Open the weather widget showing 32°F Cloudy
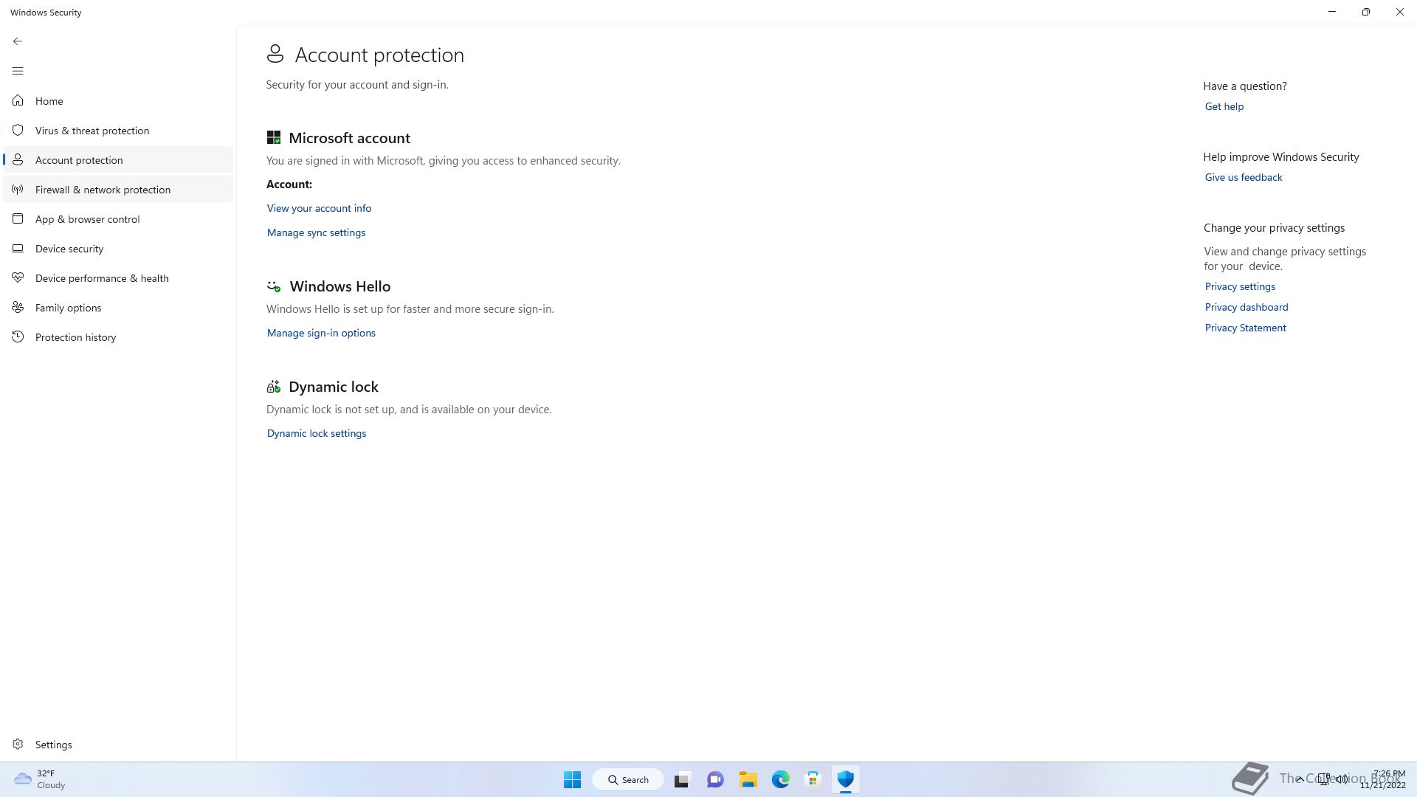Viewport: 1417px width, 797px height. [41, 779]
